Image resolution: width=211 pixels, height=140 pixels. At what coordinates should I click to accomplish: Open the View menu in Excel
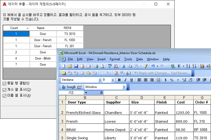tap(90, 59)
